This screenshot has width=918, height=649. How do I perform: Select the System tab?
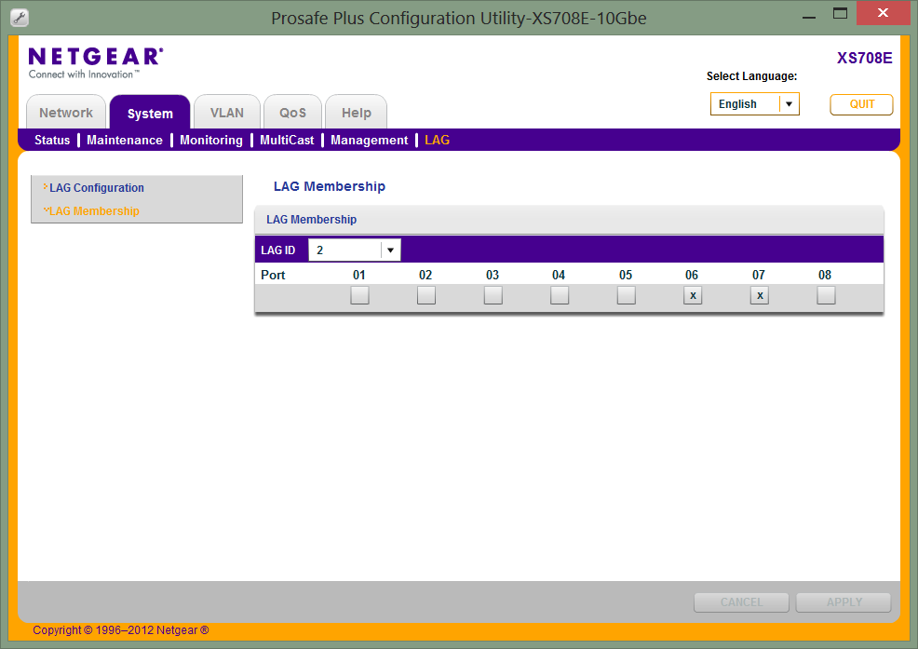tap(150, 113)
